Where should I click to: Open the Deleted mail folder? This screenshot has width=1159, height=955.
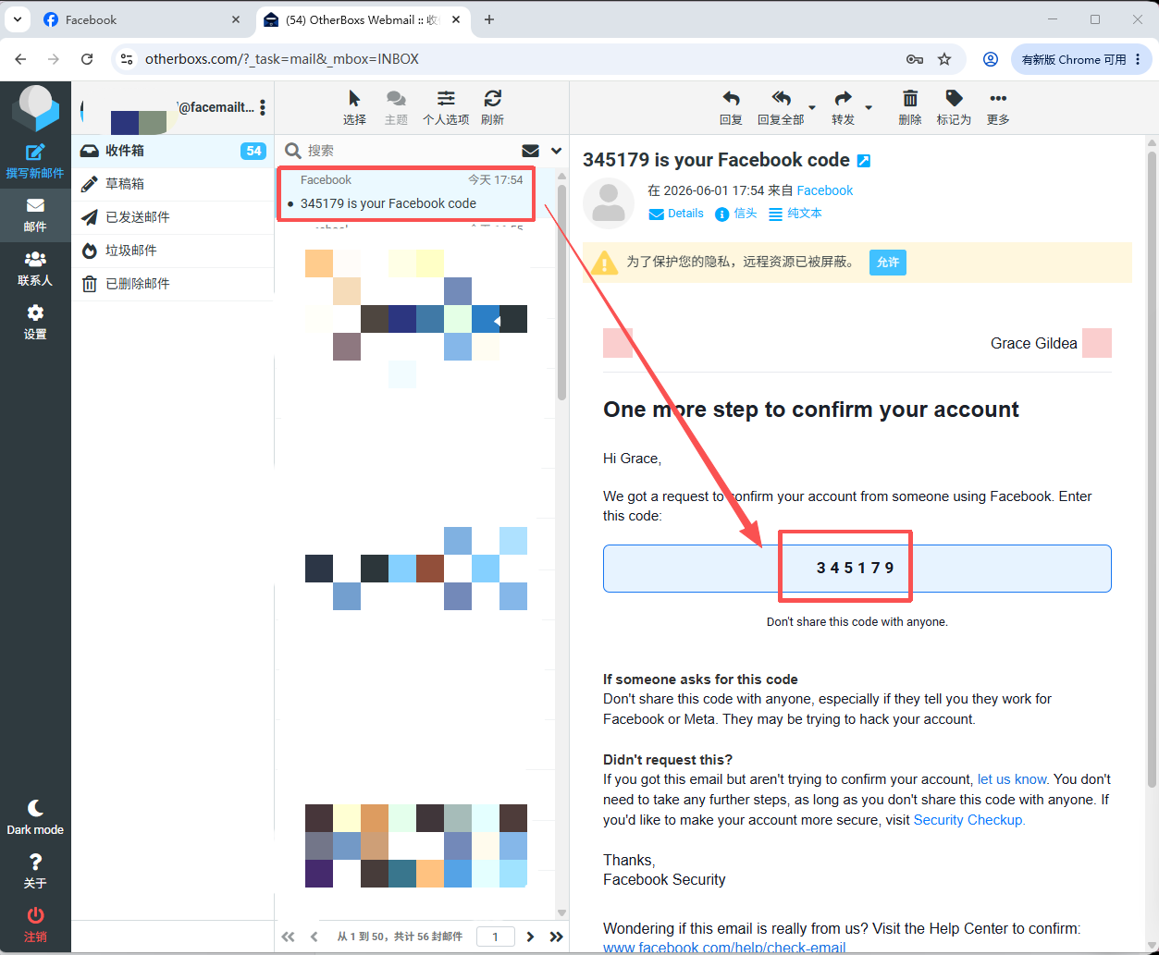[x=172, y=284]
